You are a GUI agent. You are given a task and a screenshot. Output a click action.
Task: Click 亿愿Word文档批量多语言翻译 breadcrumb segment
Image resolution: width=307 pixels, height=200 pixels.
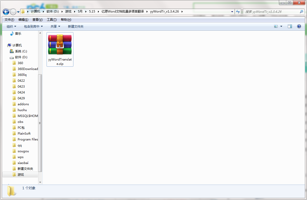coord(123,12)
